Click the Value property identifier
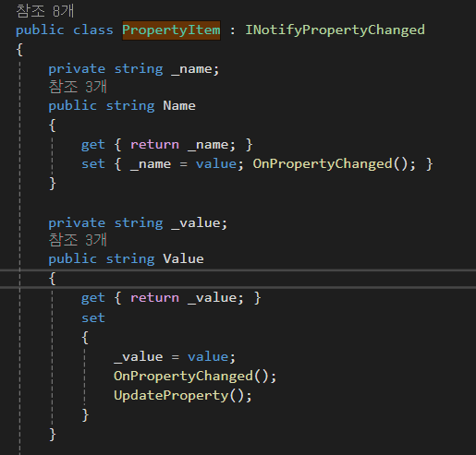Image resolution: width=476 pixels, height=455 pixels. (183, 259)
